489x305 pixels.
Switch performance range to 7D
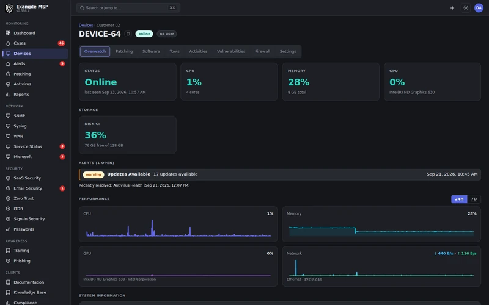point(474,199)
